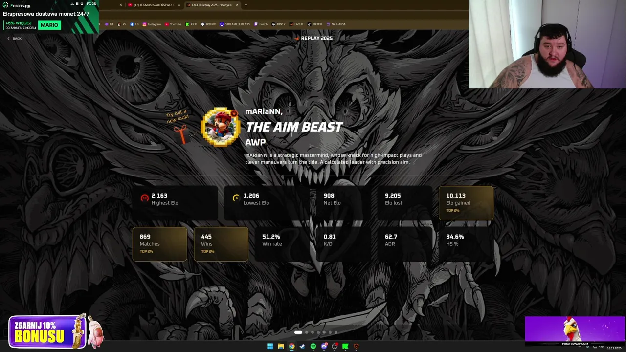Jump to the second slide dot
This screenshot has width=626, height=352.
coord(307,332)
